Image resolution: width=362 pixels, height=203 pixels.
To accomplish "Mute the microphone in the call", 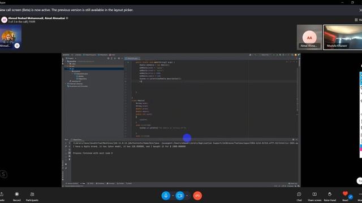I will click(166, 196).
